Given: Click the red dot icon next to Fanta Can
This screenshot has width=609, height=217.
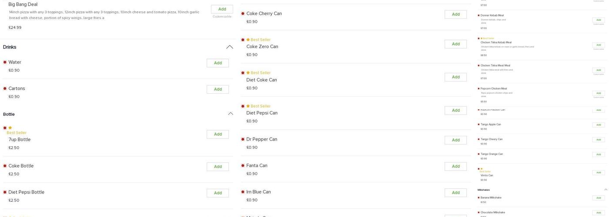Looking at the screenshot, I should (x=243, y=166).
